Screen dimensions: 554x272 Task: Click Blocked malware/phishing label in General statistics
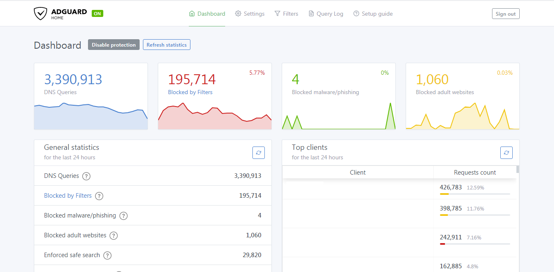coord(80,215)
